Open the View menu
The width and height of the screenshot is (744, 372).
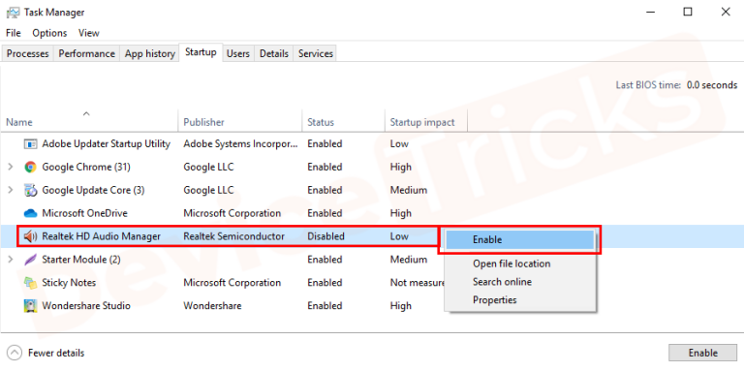[x=89, y=33]
